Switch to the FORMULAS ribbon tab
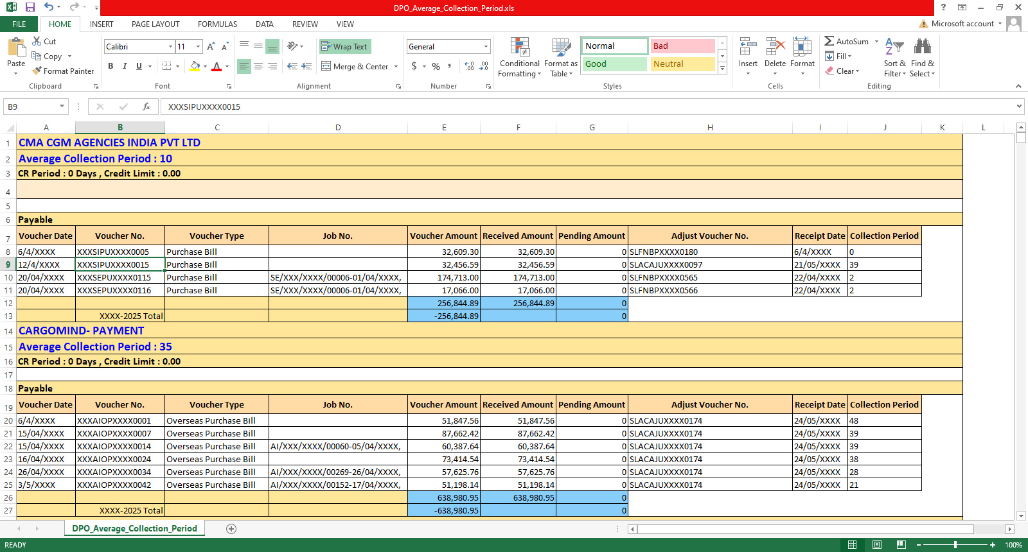 (x=217, y=24)
